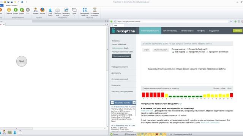Click the red bar for hour 0 in price chart

pos(144,95)
